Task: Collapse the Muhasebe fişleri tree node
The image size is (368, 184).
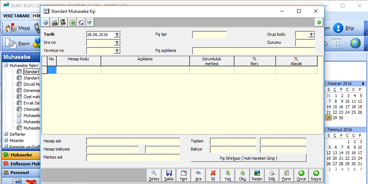Action: (6, 65)
